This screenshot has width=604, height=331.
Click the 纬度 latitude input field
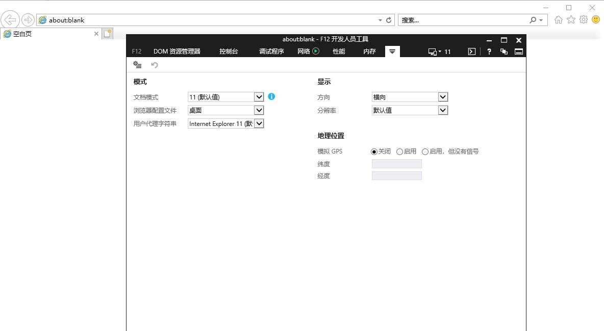397,164
